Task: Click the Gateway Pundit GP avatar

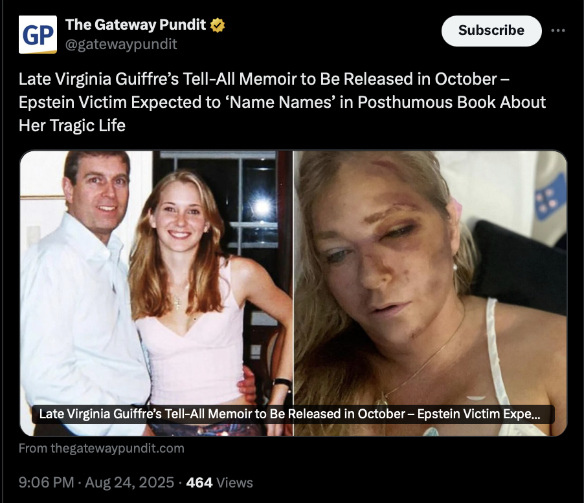Action: [x=38, y=35]
